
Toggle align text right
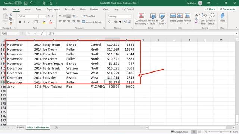pyautogui.click(x=69, y=22)
